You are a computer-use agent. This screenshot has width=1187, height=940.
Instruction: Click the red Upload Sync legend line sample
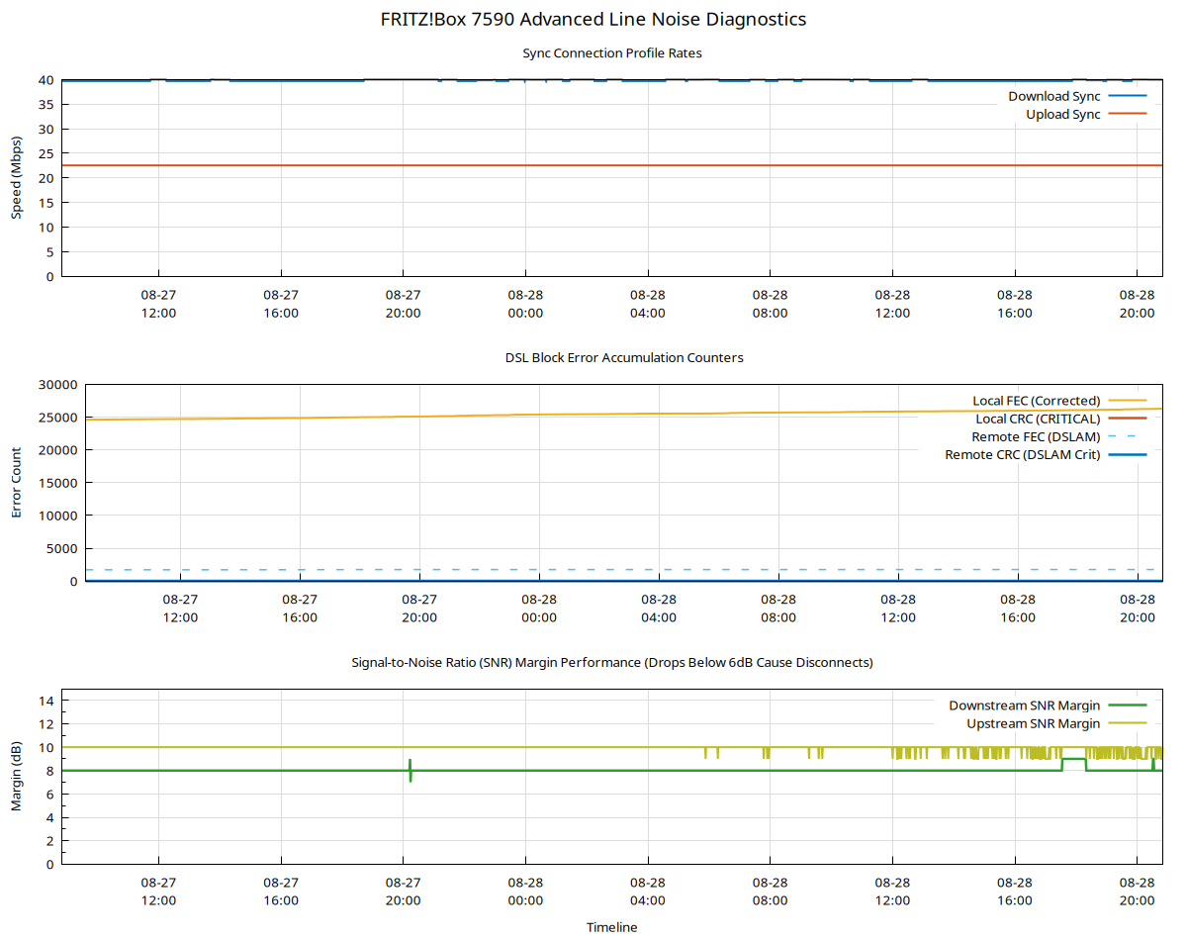coord(1128,114)
